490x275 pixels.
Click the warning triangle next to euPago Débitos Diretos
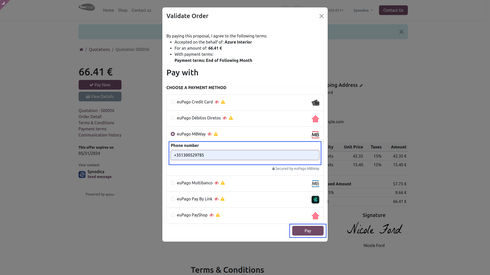click(231, 118)
